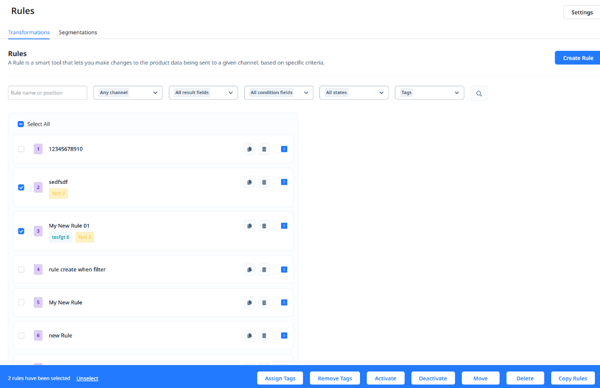Switch to the Segmentations tab

tap(78, 33)
